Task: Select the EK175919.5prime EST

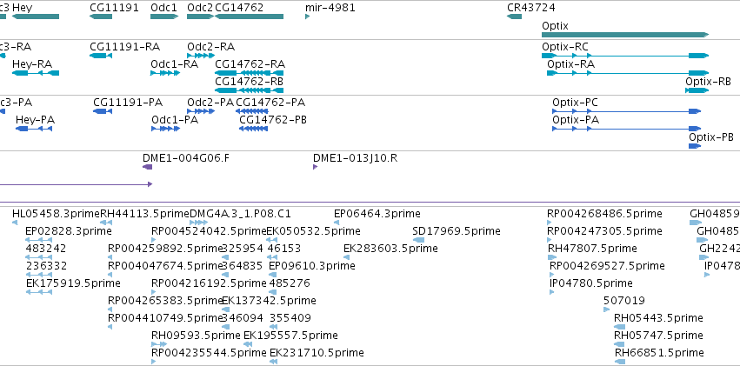Action: pyautogui.click(x=39, y=292)
